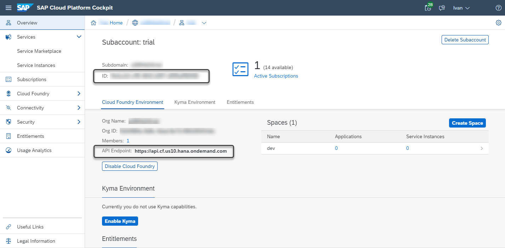Open the subaccount breadcrumb dropdown arrow
The image size is (505, 248).
pyautogui.click(x=204, y=23)
